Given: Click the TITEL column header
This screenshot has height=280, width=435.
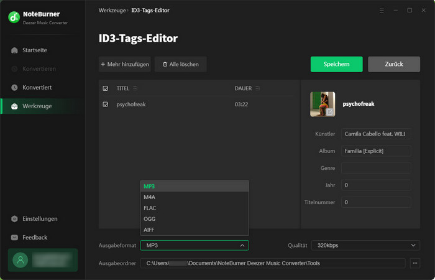Looking at the screenshot, I should click(123, 88).
